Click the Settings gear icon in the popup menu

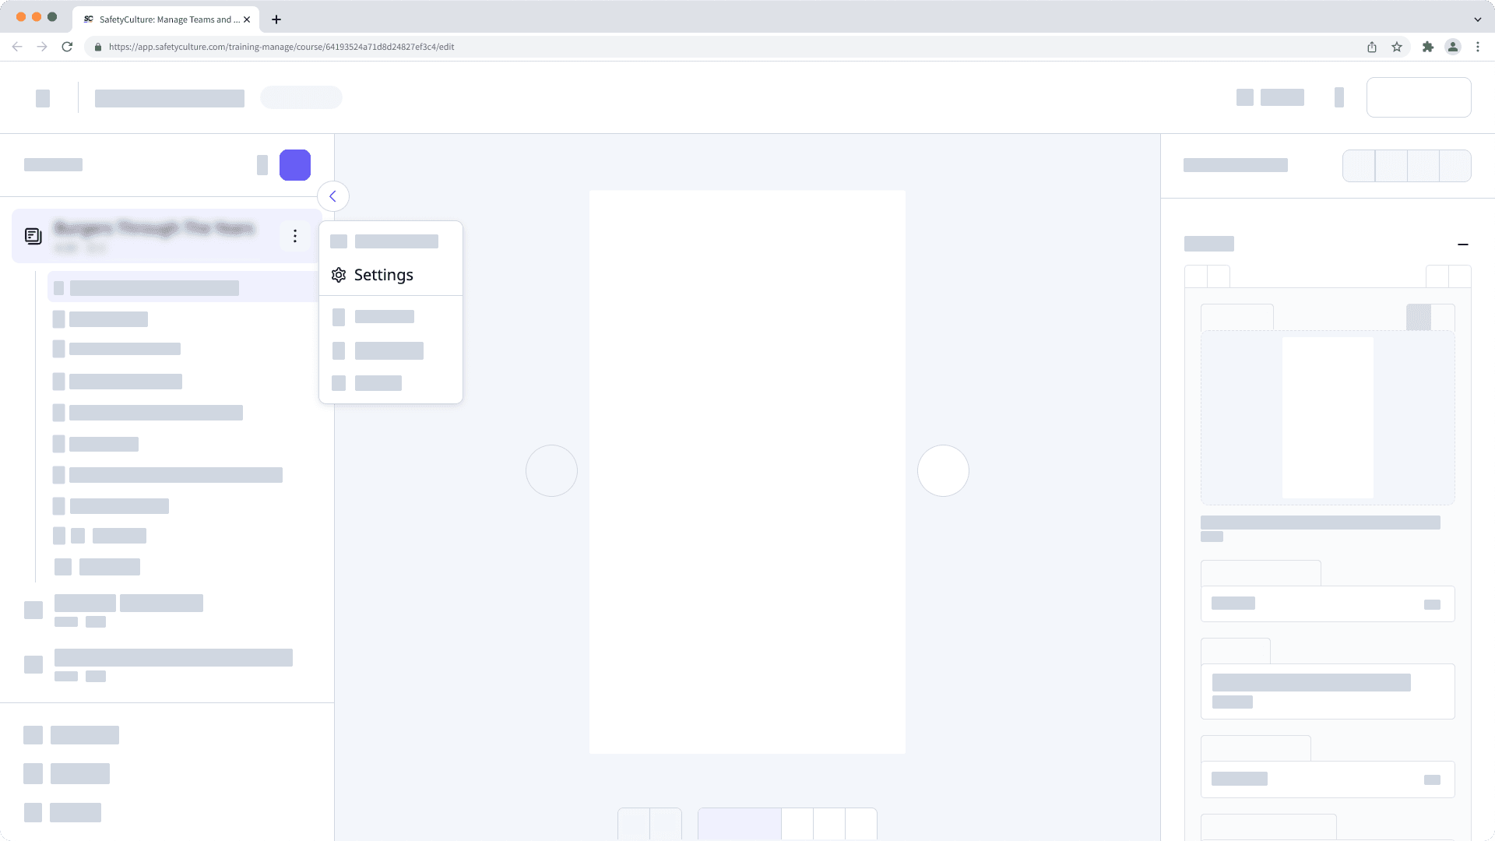pyautogui.click(x=338, y=275)
